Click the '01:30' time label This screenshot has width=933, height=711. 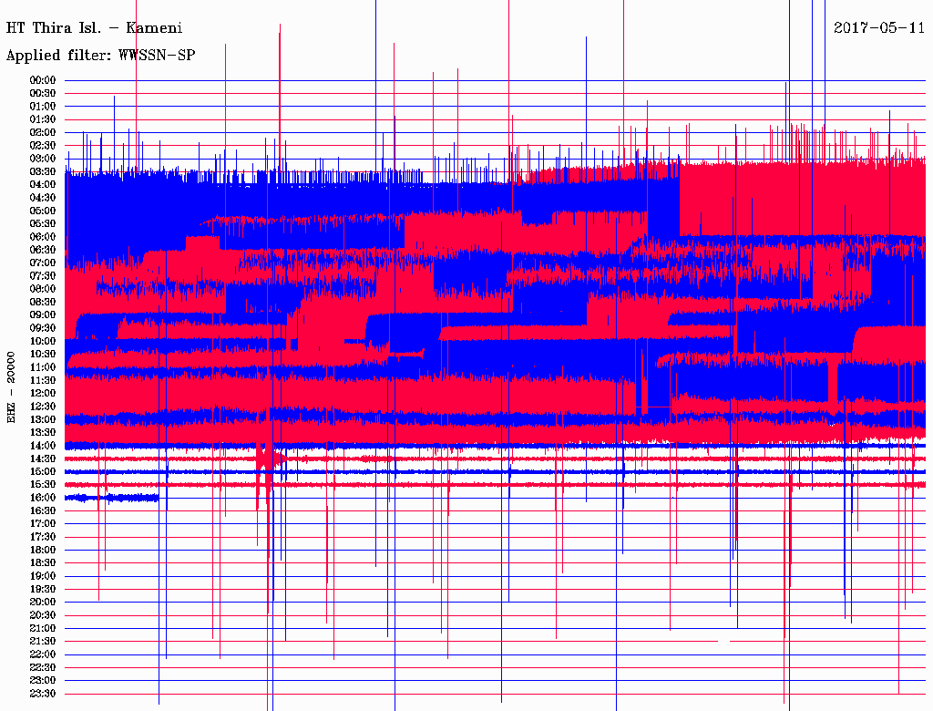coord(43,119)
